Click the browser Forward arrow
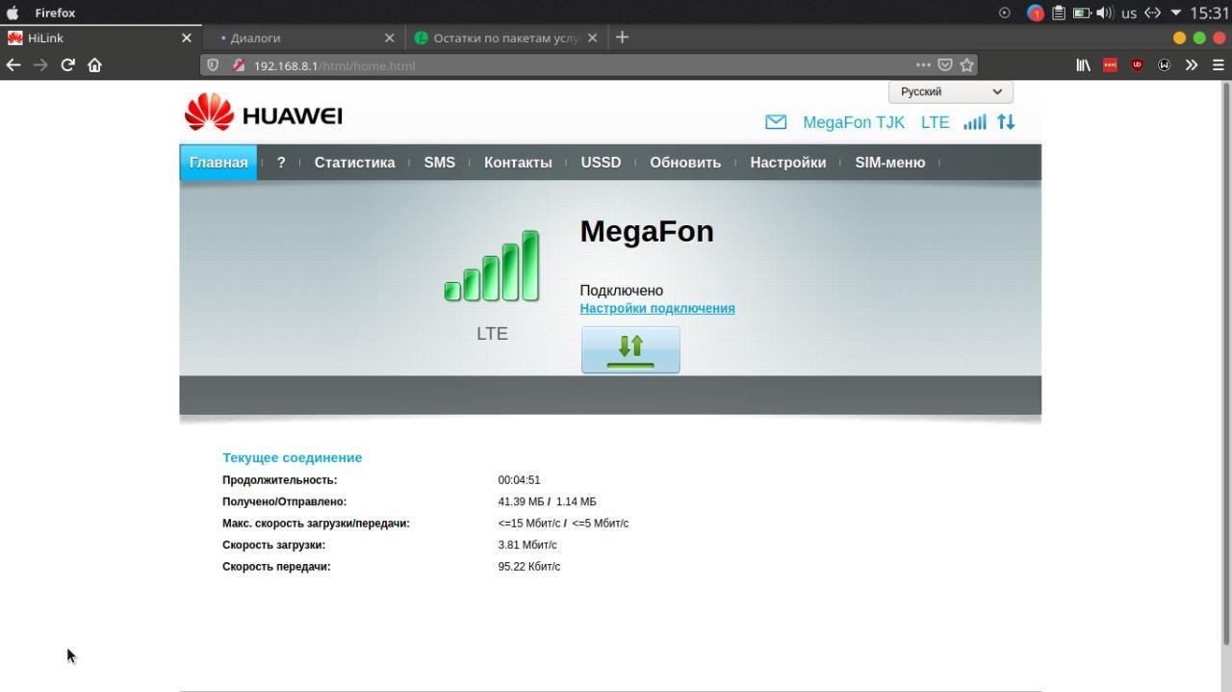1232x692 pixels. pos(40,64)
